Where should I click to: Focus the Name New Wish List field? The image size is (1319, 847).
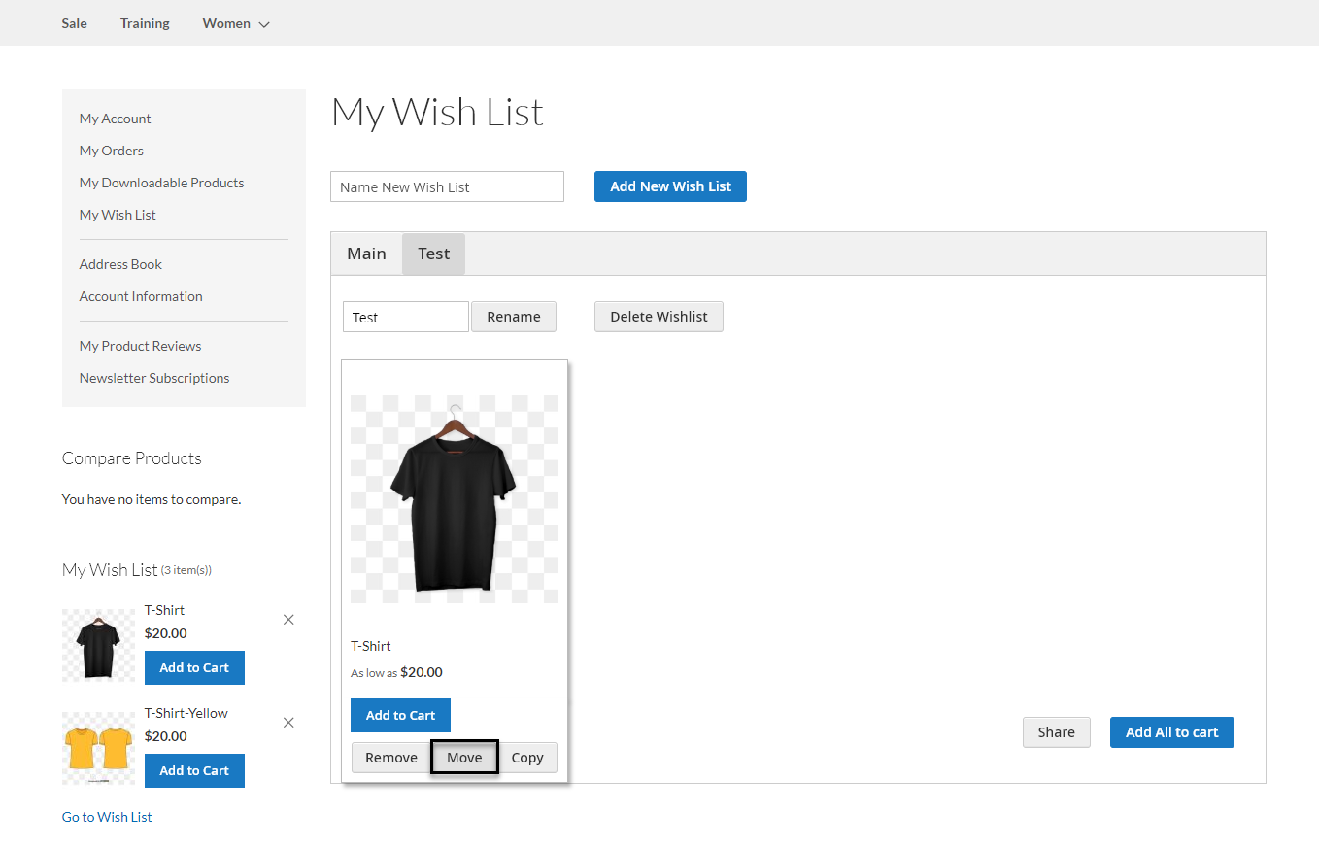[x=447, y=186]
